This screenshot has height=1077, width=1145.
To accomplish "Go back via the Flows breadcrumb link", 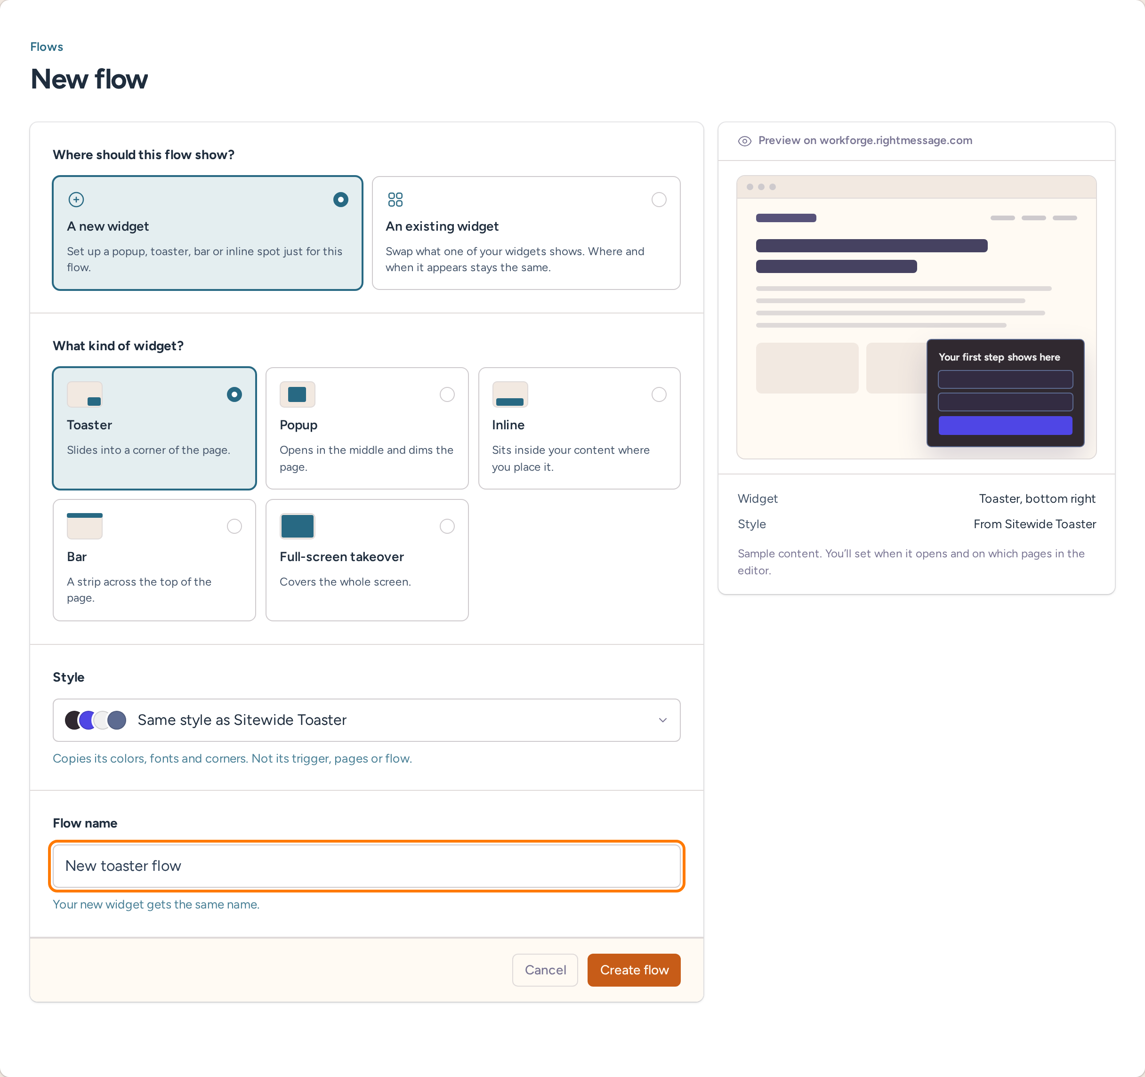I will pyautogui.click(x=47, y=47).
